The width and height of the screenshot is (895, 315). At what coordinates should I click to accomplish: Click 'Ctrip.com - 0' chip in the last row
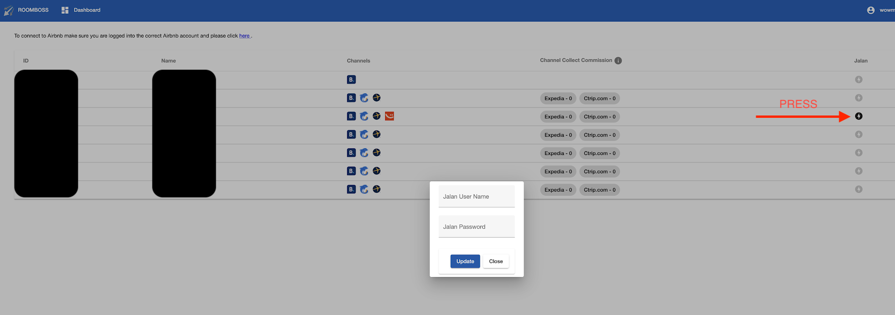[599, 190]
